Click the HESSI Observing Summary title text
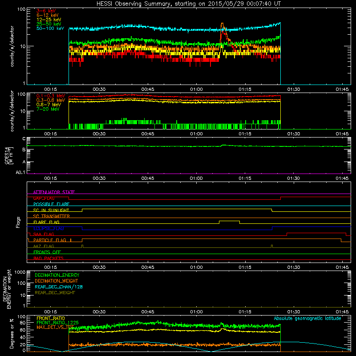Screen dimensions: 356x356 pyautogui.click(x=188, y=4)
